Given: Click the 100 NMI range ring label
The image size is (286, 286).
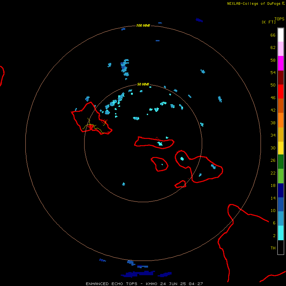Looking at the screenshot, I should coord(143,25).
